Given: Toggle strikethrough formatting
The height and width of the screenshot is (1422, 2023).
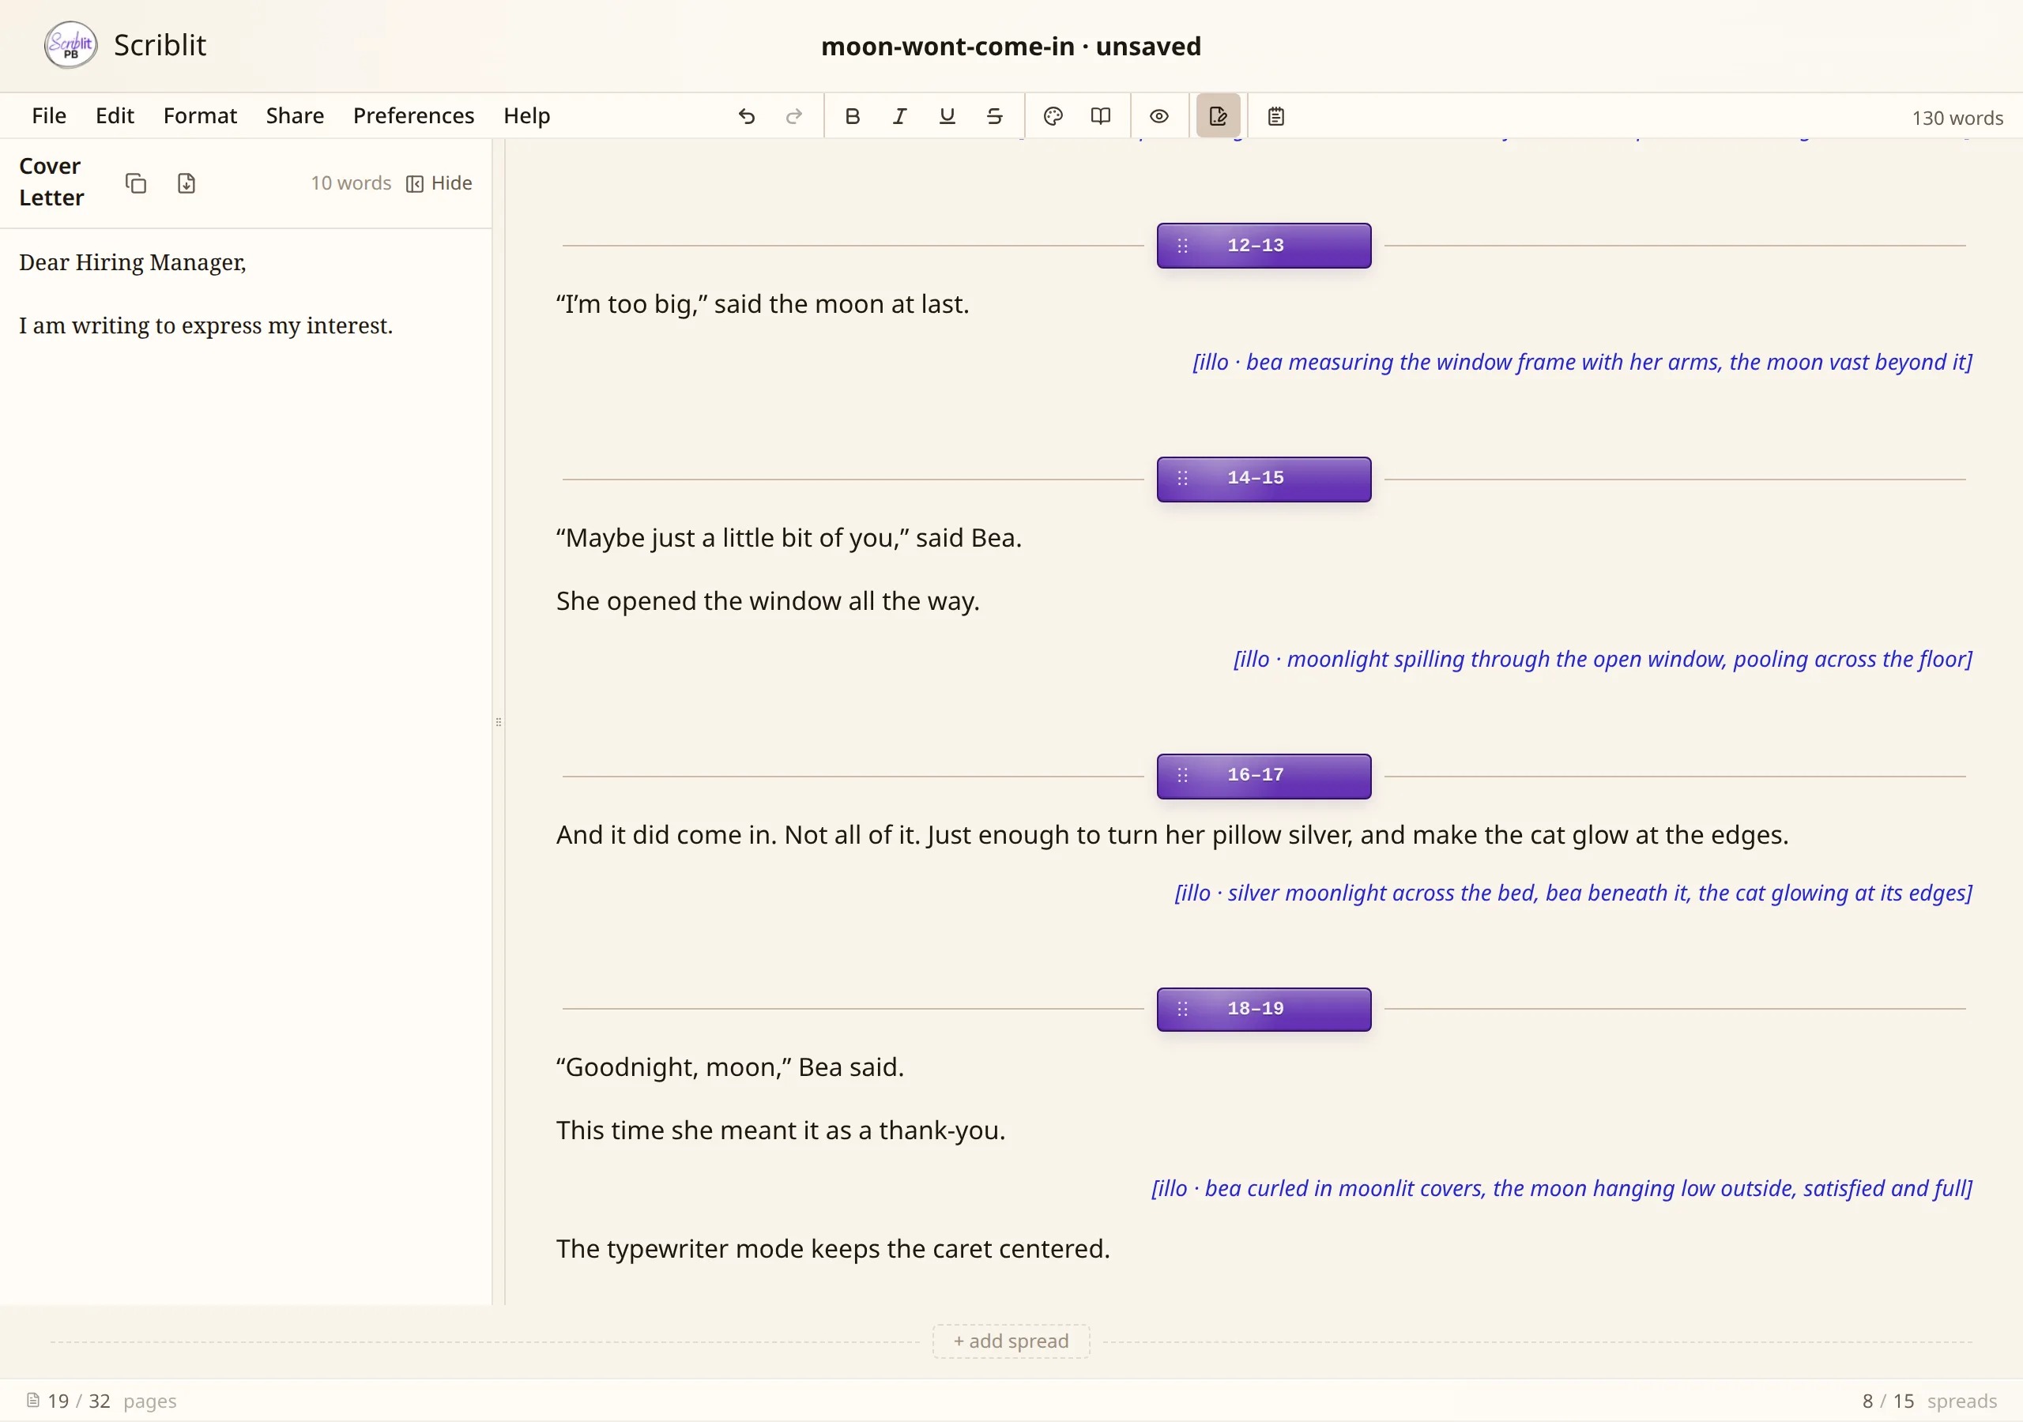Looking at the screenshot, I should (x=995, y=116).
